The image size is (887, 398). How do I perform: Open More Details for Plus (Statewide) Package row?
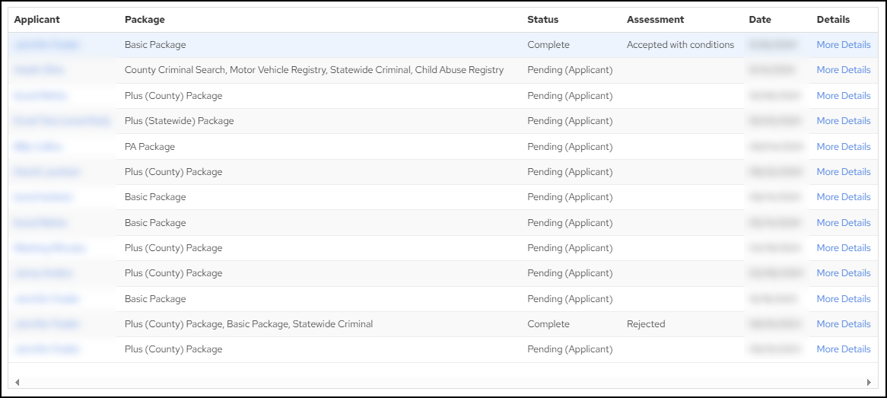(843, 121)
